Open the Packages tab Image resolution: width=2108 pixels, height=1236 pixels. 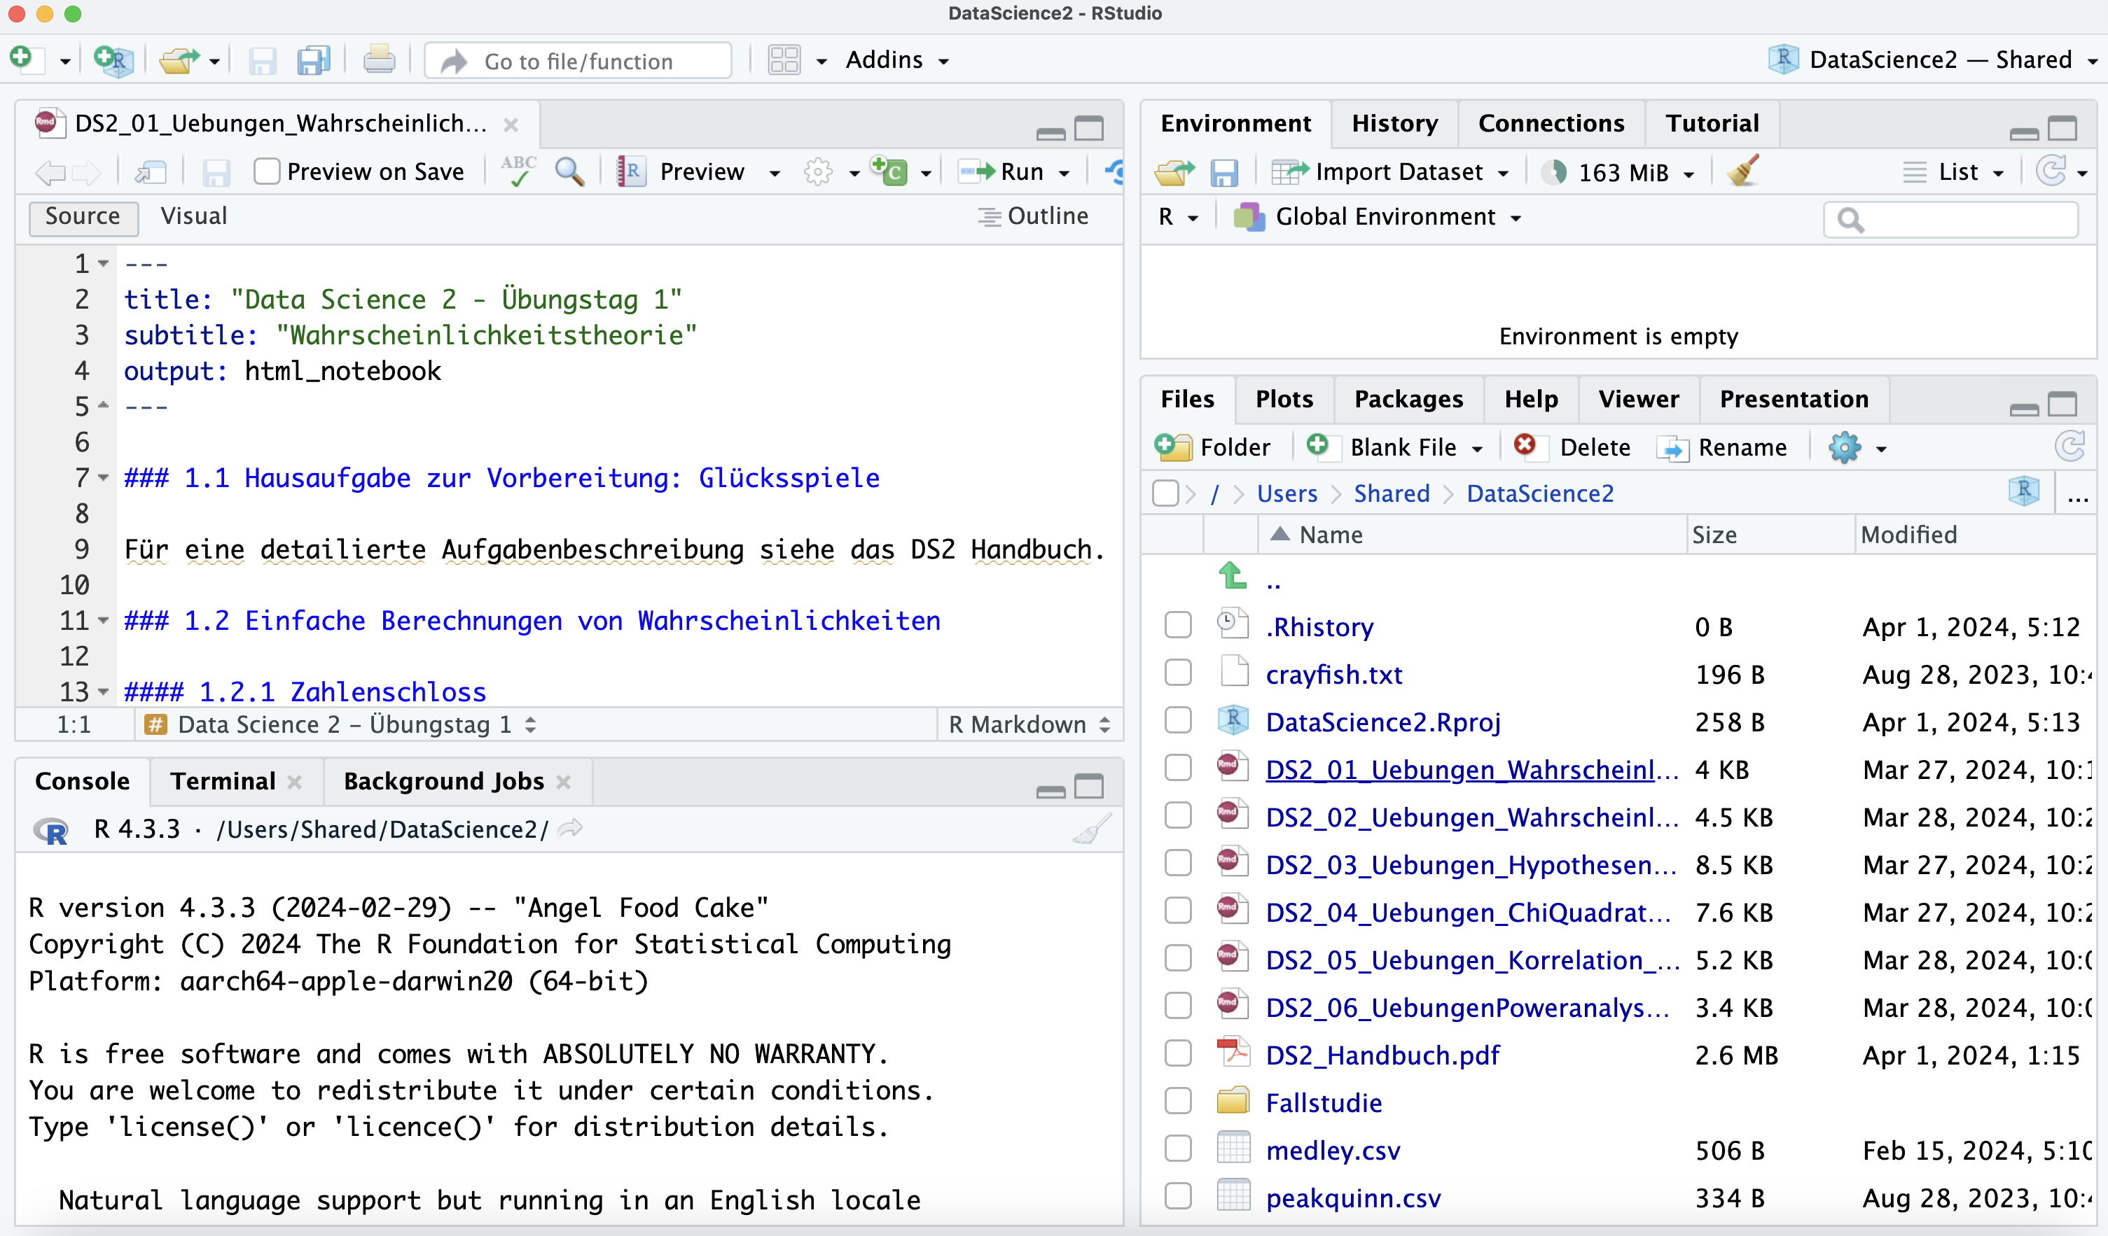pos(1408,399)
